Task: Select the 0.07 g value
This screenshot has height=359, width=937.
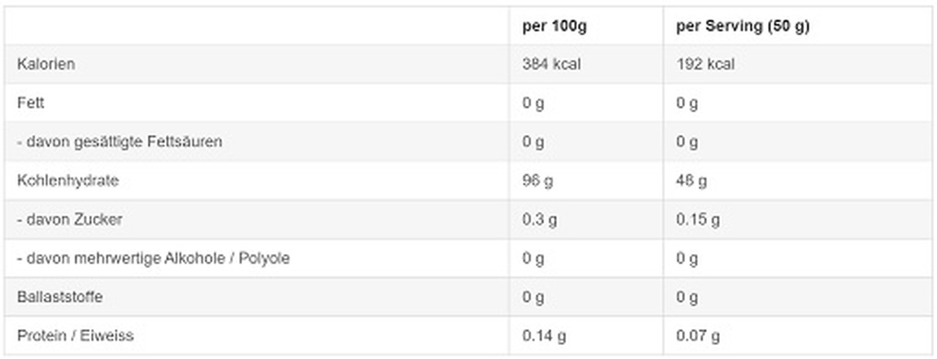Action: coord(698,336)
